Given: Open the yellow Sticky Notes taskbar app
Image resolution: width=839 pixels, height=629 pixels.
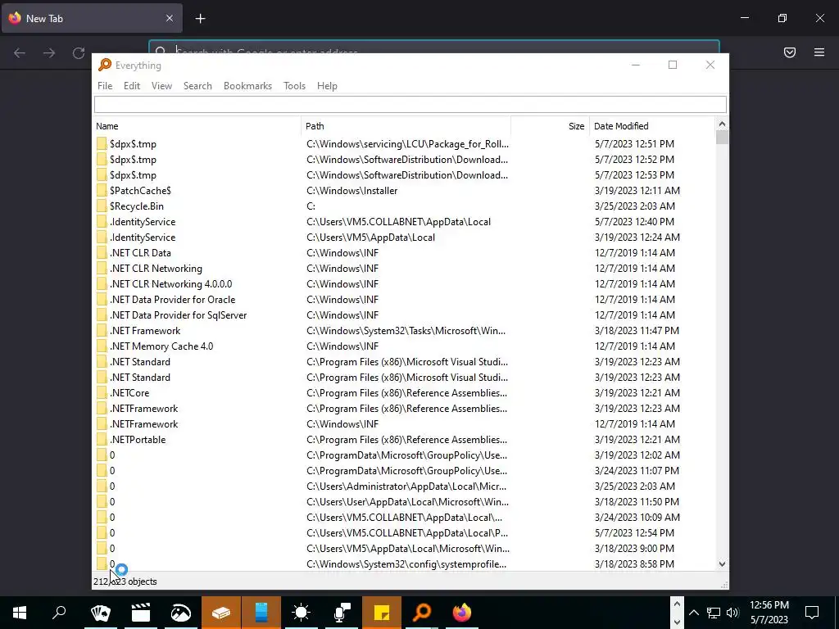Looking at the screenshot, I should pyautogui.click(x=382, y=613).
